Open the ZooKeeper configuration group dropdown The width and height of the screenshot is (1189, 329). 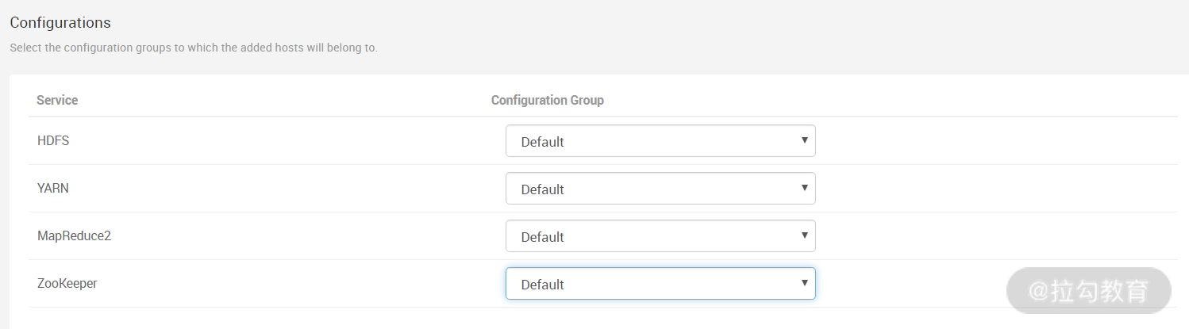[x=660, y=284]
